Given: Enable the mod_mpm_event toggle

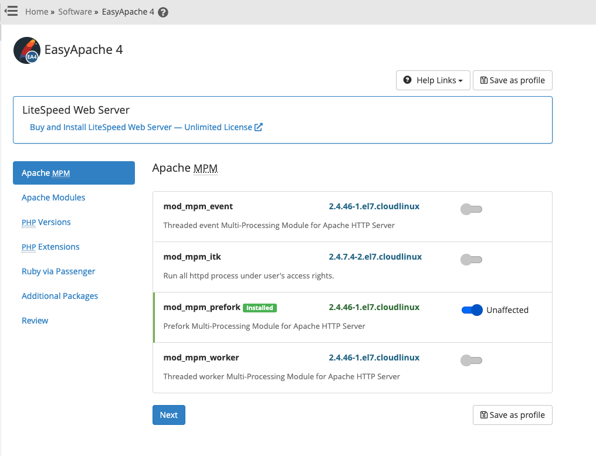Looking at the screenshot, I should (471, 209).
